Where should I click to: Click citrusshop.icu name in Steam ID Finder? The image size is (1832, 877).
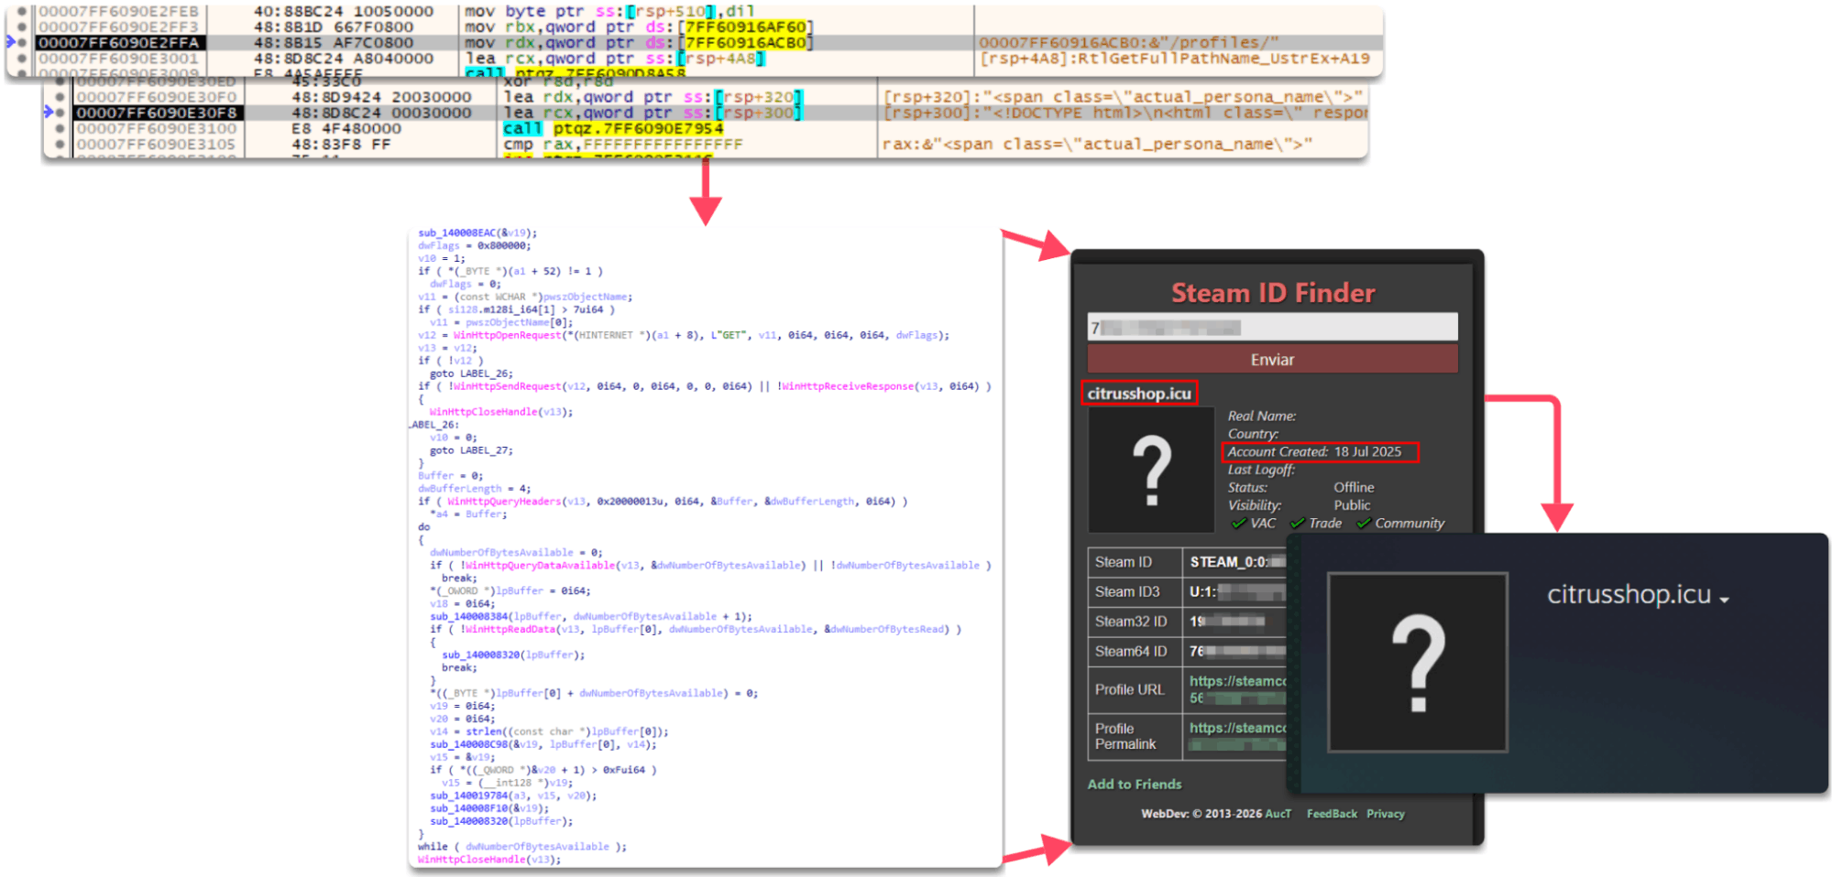tap(1139, 394)
